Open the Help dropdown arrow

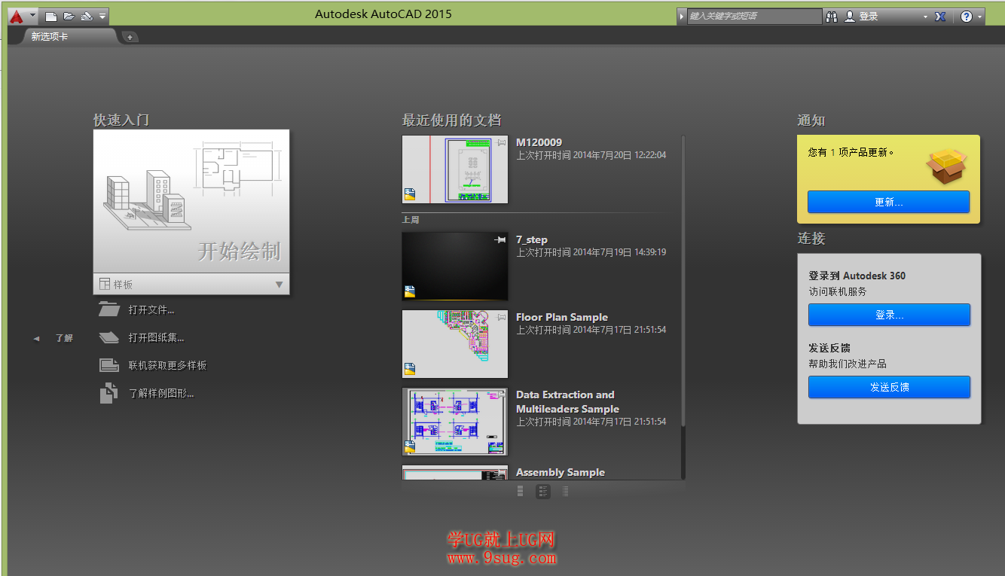point(980,17)
